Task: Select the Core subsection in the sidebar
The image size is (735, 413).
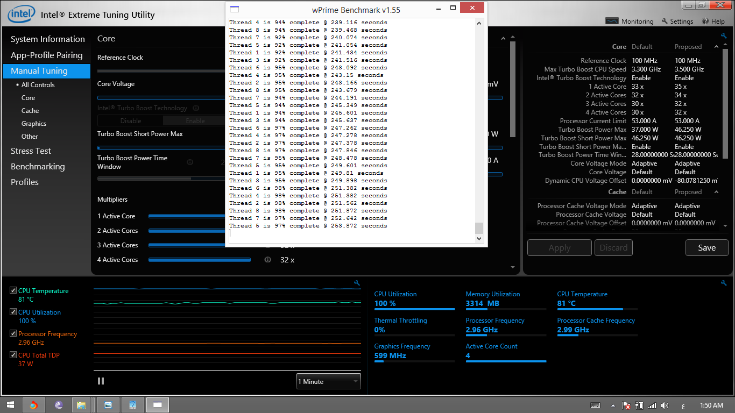Action: [28, 98]
